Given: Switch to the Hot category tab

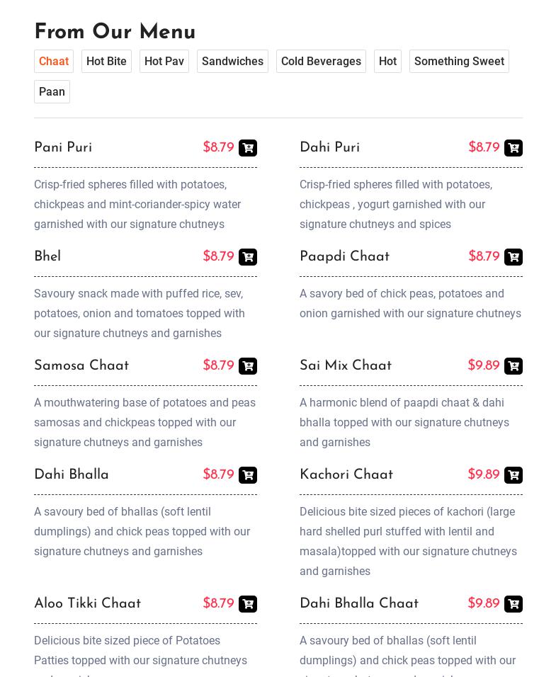Looking at the screenshot, I should click(x=387, y=62).
